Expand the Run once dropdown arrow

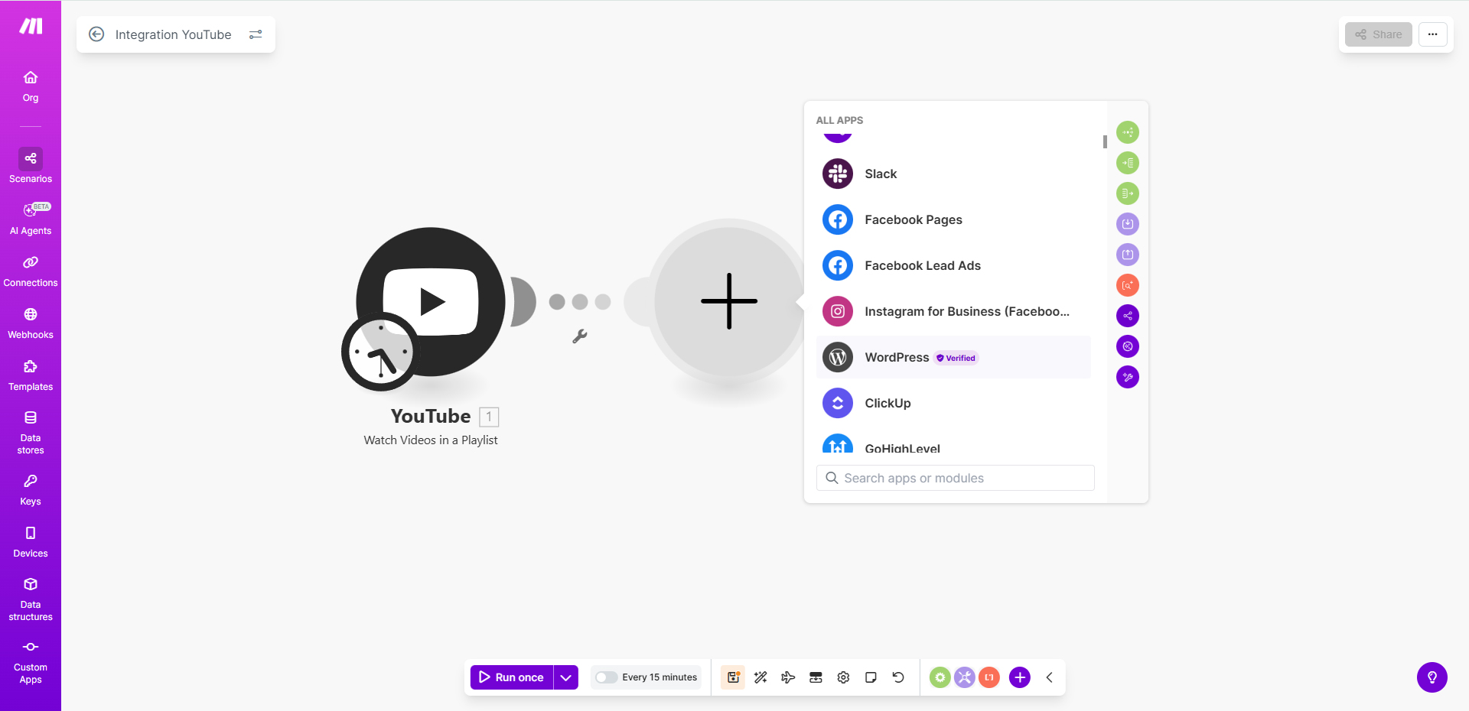pyautogui.click(x=566, y=677)
